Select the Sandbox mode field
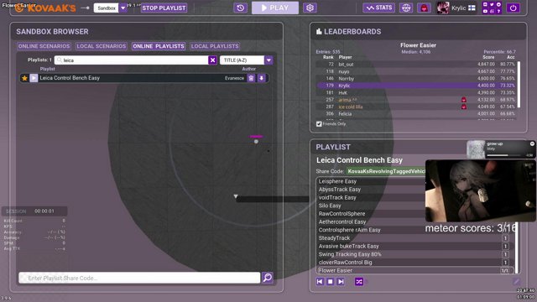The width and height of the screenshot is (537, 302). [x=107, y=8]
